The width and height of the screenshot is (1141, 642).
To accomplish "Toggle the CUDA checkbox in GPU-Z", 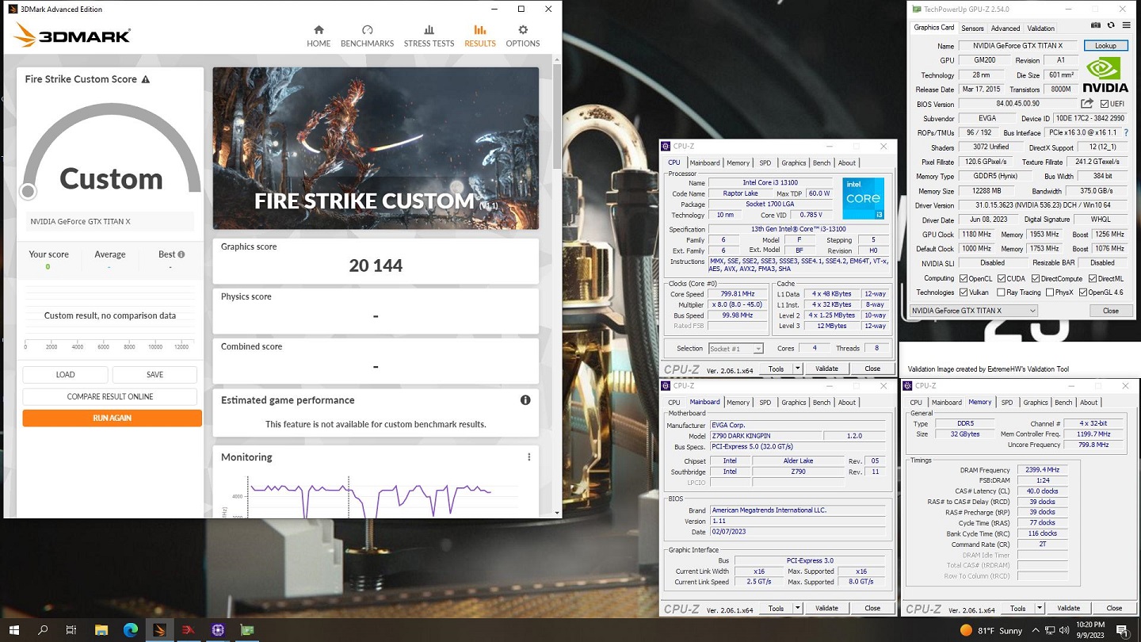I will coord(1002,278).
